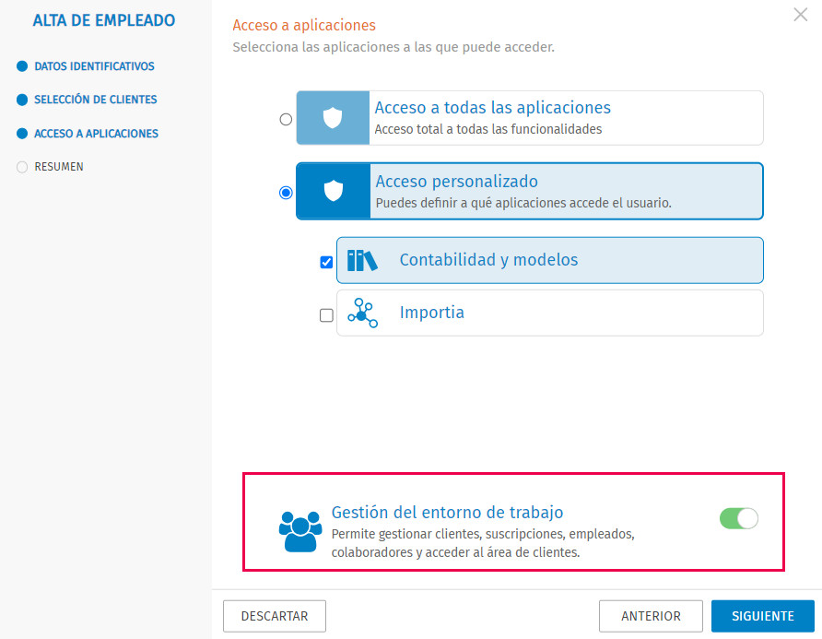Uncheck the Contabilidad y modelos checkbox
Screen dimensions: 822x639
click(326, 262)
